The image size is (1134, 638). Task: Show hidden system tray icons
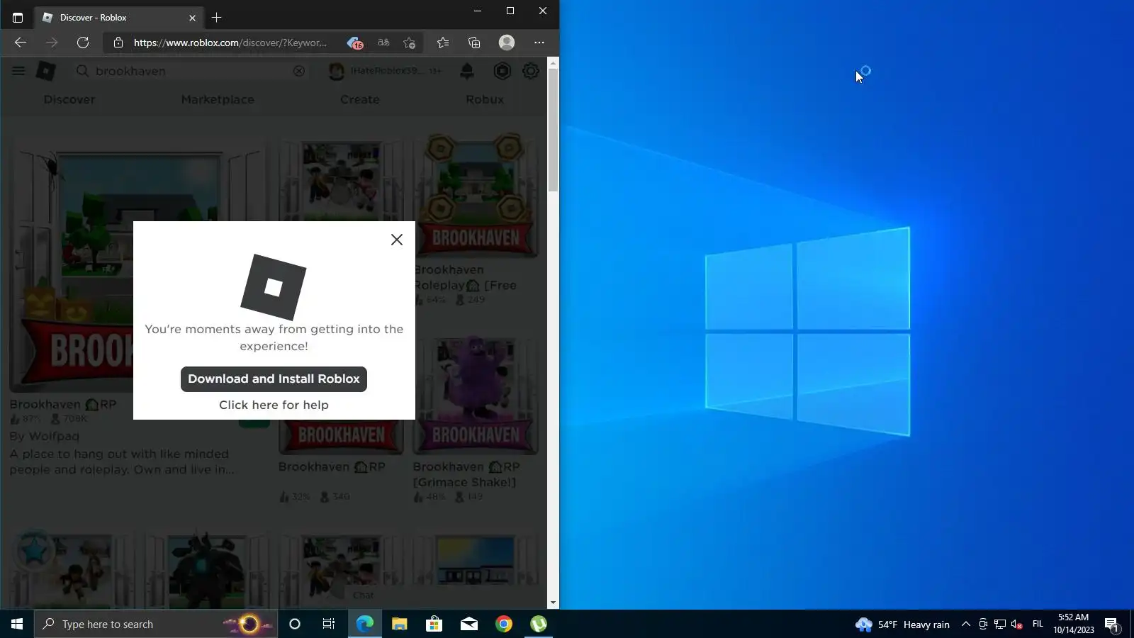point(966,625)
